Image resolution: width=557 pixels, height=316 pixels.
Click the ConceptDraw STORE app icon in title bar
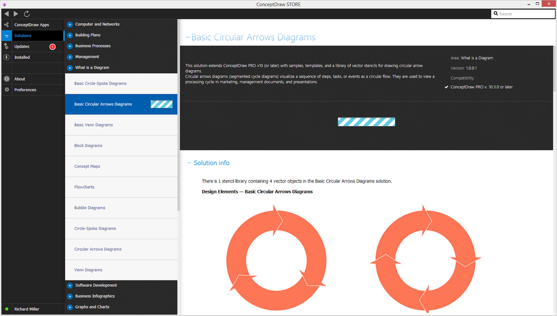pos(4,4)
